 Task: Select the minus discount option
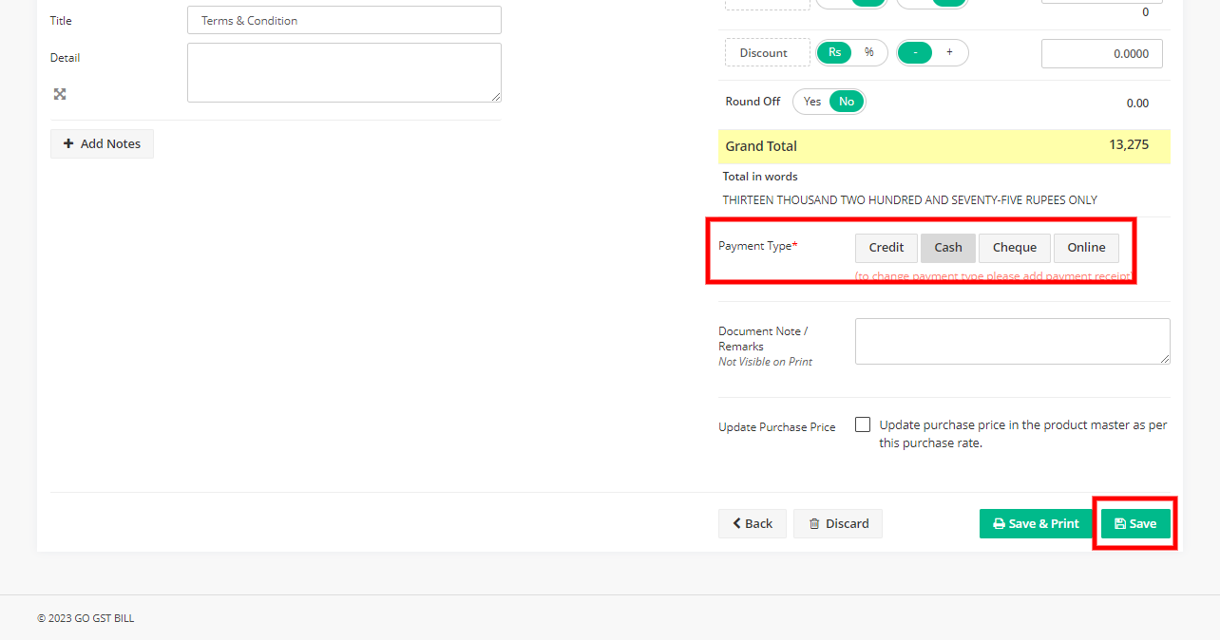pyautogui.click(x=915, y=52)
